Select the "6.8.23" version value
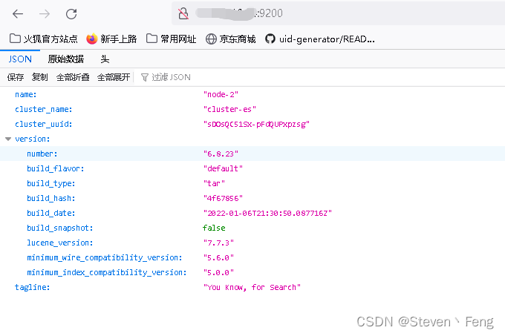 pos(221,154)
